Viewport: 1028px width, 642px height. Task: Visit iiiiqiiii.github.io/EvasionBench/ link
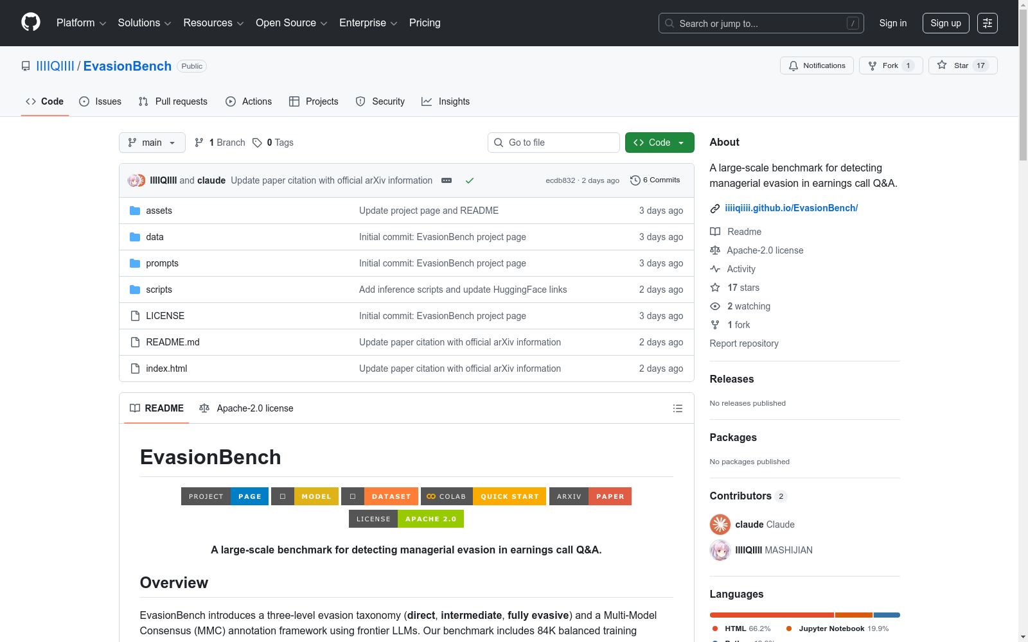tap(792, 208)
